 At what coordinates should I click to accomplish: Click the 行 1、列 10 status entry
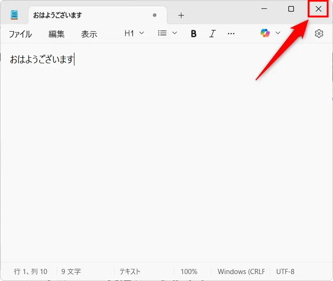pos(31,271)
